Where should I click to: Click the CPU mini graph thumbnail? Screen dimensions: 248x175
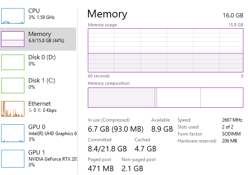coord(13,15)
